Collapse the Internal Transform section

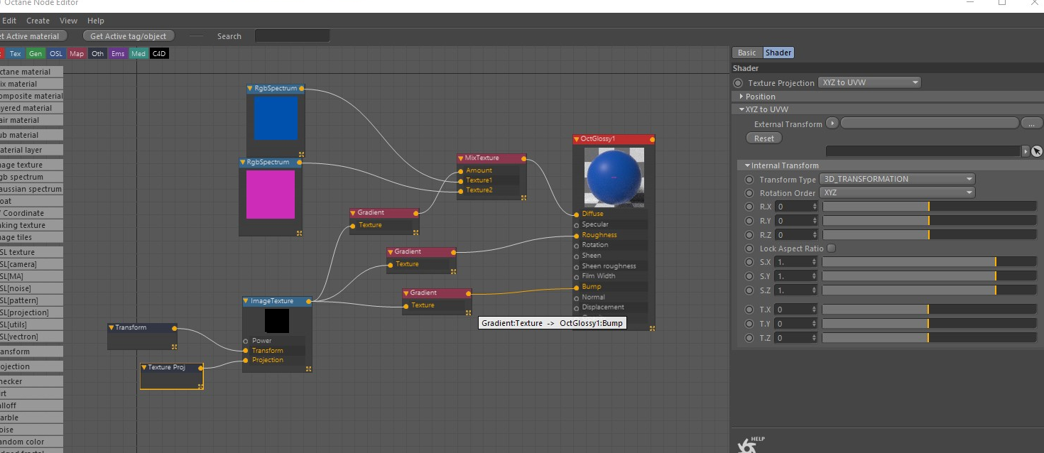[747, 165]
